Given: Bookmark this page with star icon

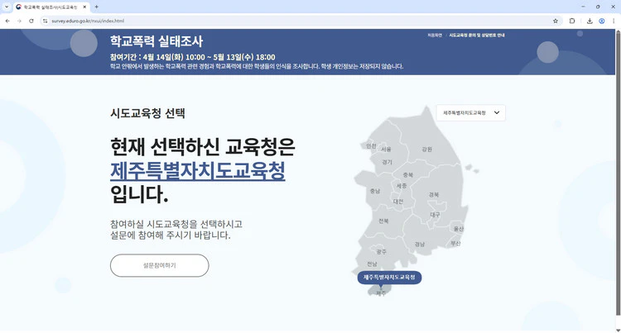Looking at the screenshot, I should (555, 21).
